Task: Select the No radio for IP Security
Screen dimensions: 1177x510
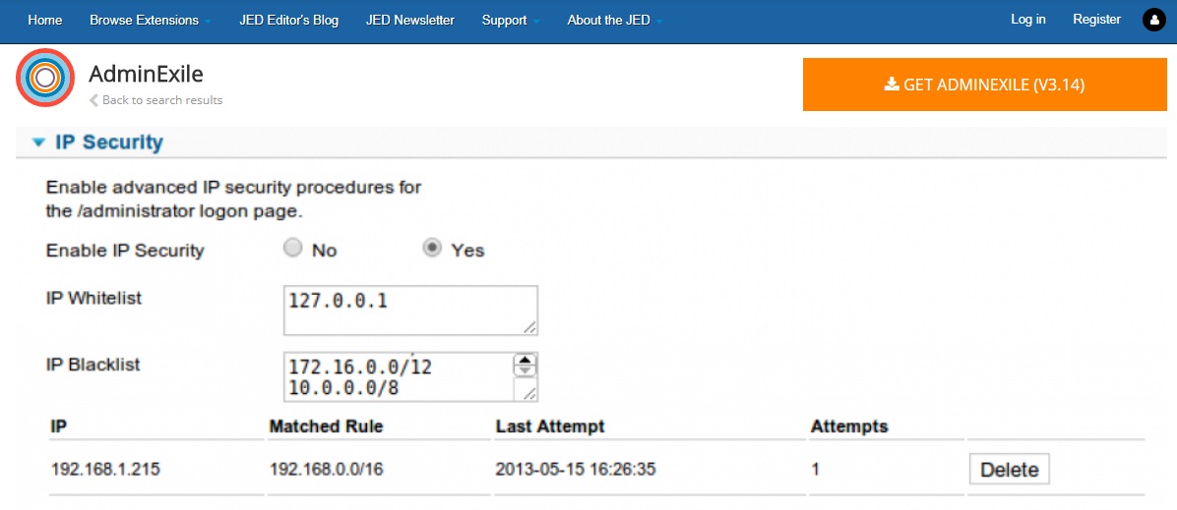Action: (x=293, y=249)
